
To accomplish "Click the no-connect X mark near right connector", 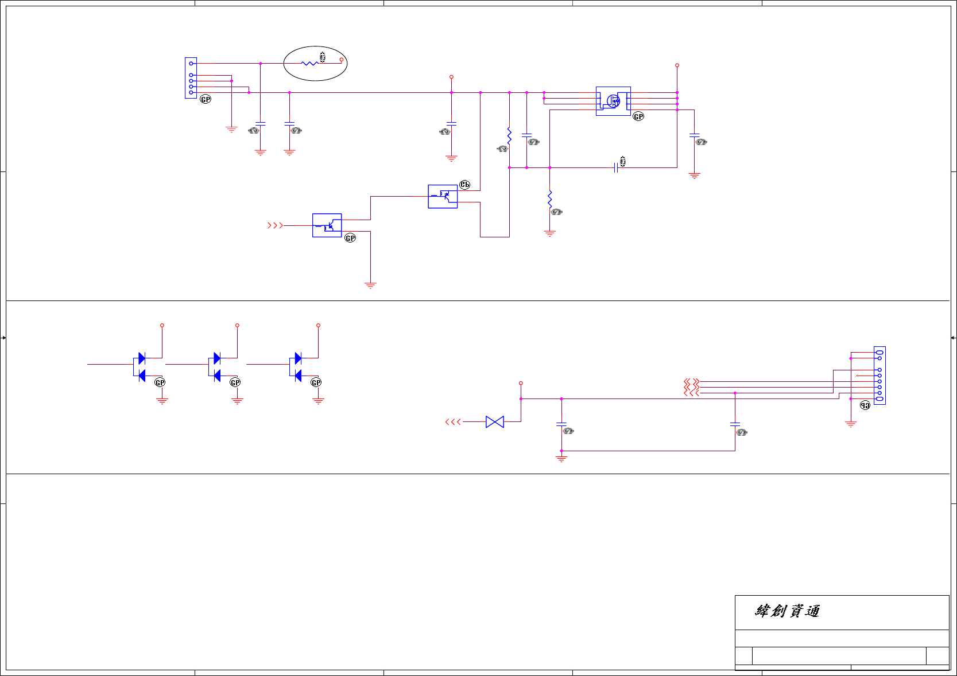I will [x=857, y=376].
